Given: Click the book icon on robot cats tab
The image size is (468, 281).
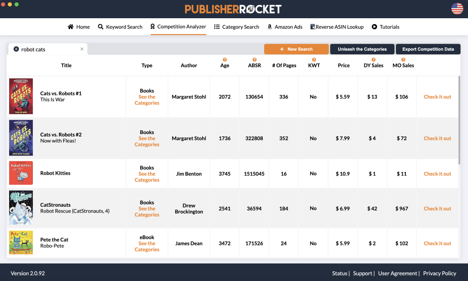Looking at the screenshot, I should 16,49.
